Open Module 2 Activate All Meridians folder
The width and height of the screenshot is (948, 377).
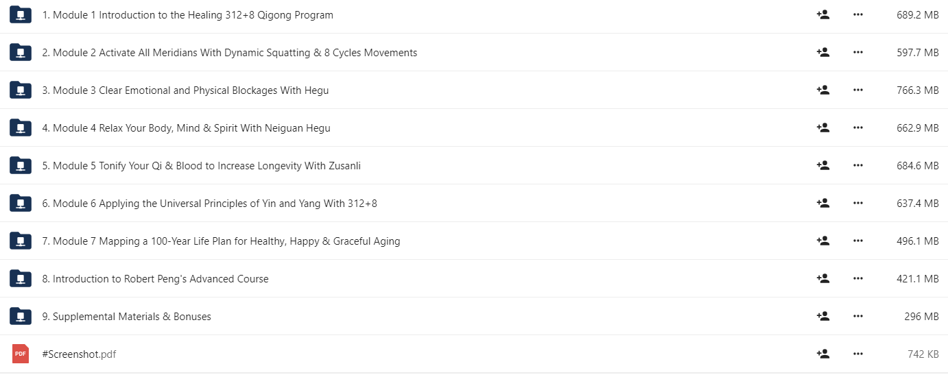point(230,53)
